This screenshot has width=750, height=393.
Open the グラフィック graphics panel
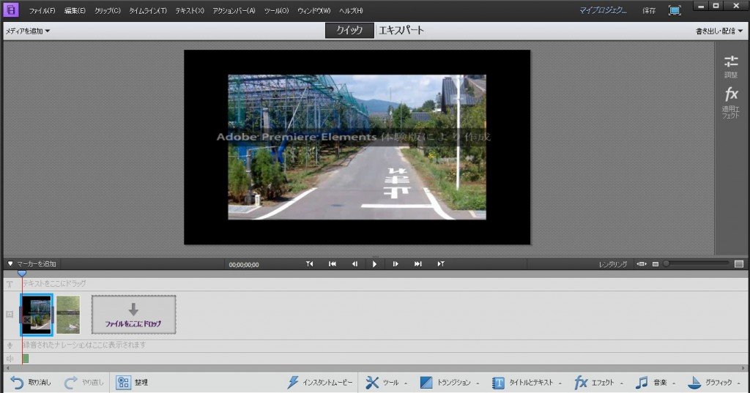[713, 383]
